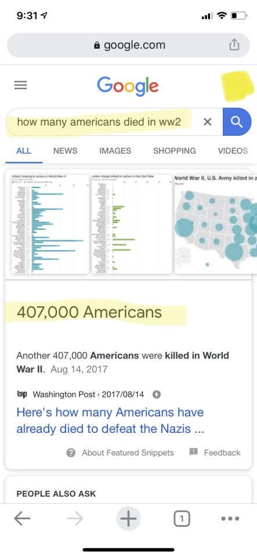The width and height of the screenshot is (257, 557).
Task: Open the tab switcher showing 1
Action: (182, 519)
